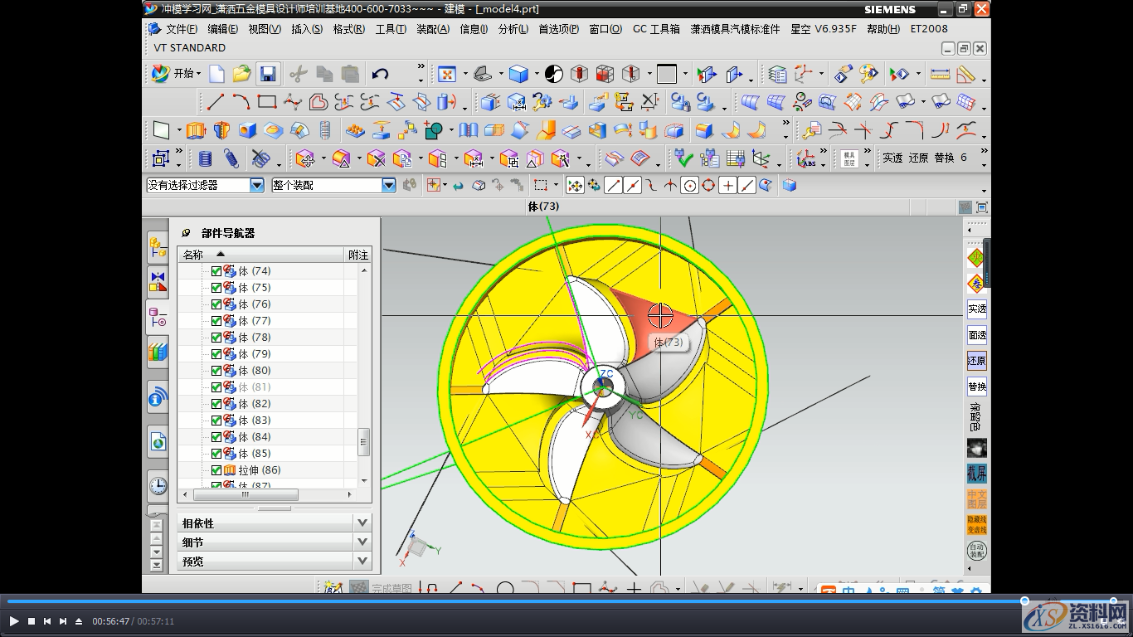
Task: Click the Save icon in the toolbar
Action: 267,75
